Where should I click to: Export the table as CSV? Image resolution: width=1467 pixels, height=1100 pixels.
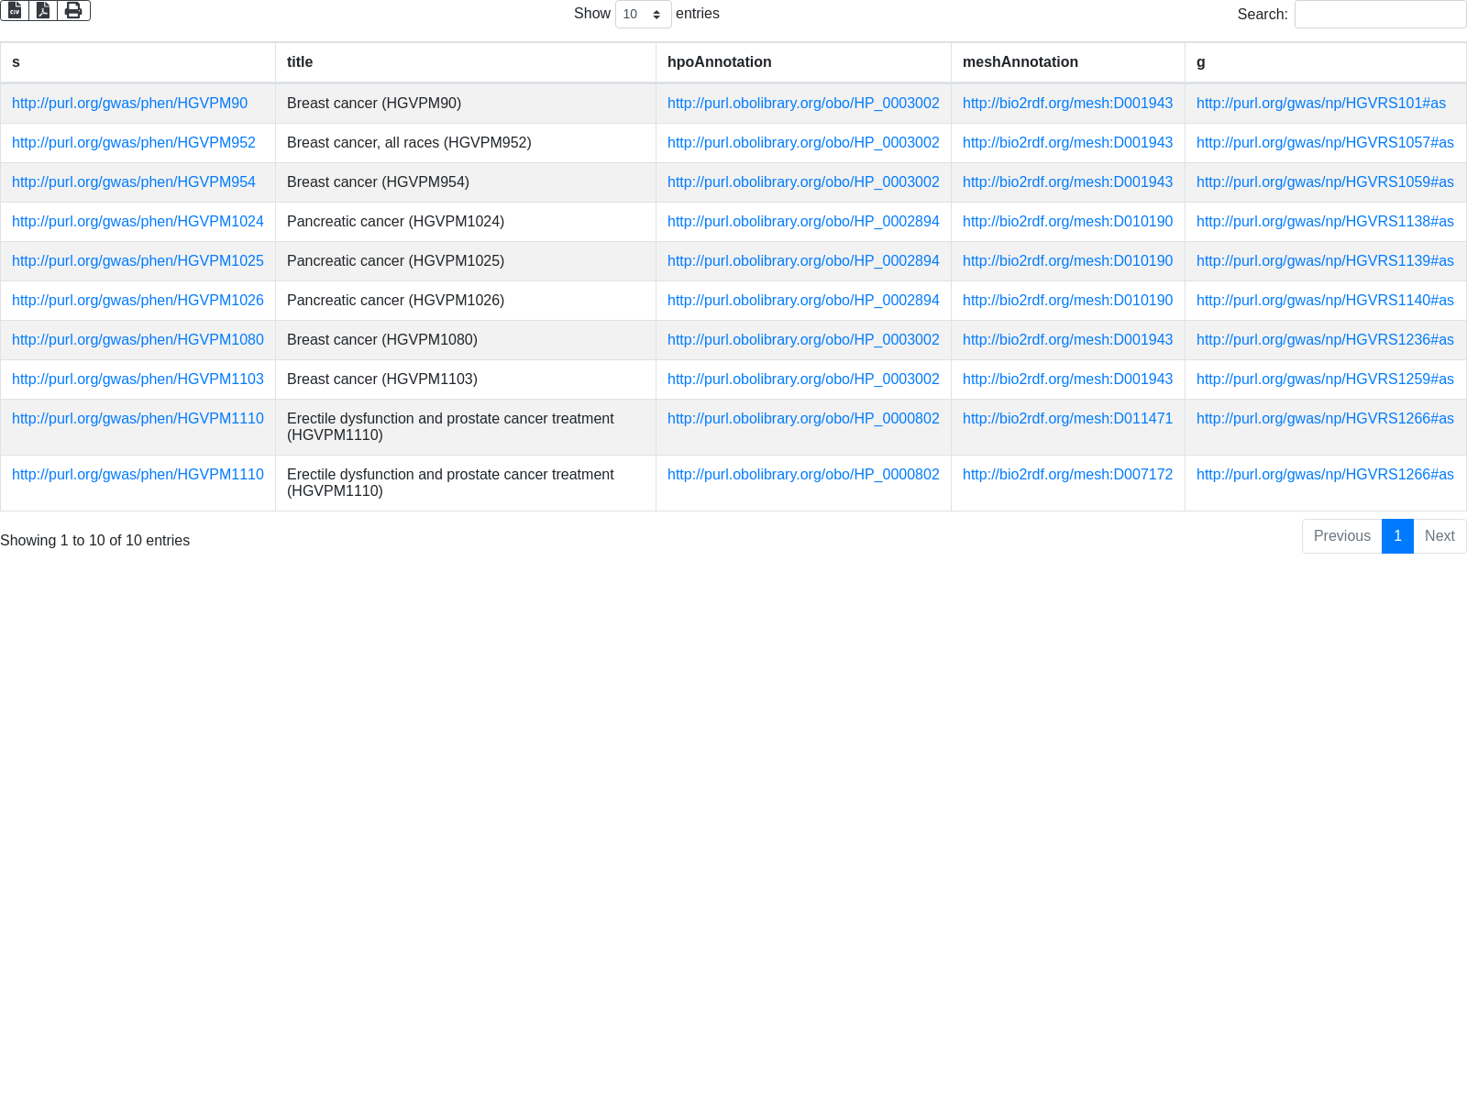(x=15, y=10)
